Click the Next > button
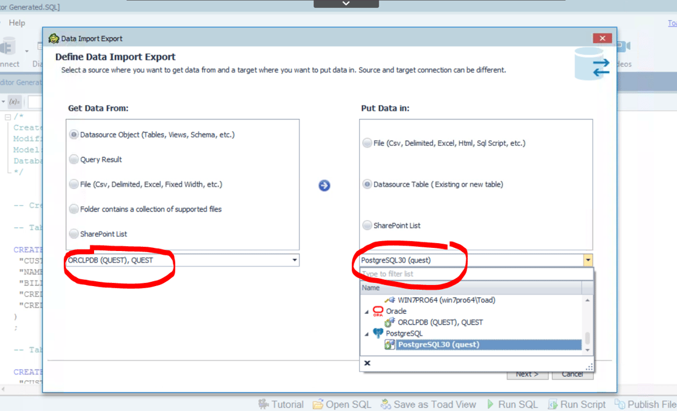677x411 pixels. 527,374
